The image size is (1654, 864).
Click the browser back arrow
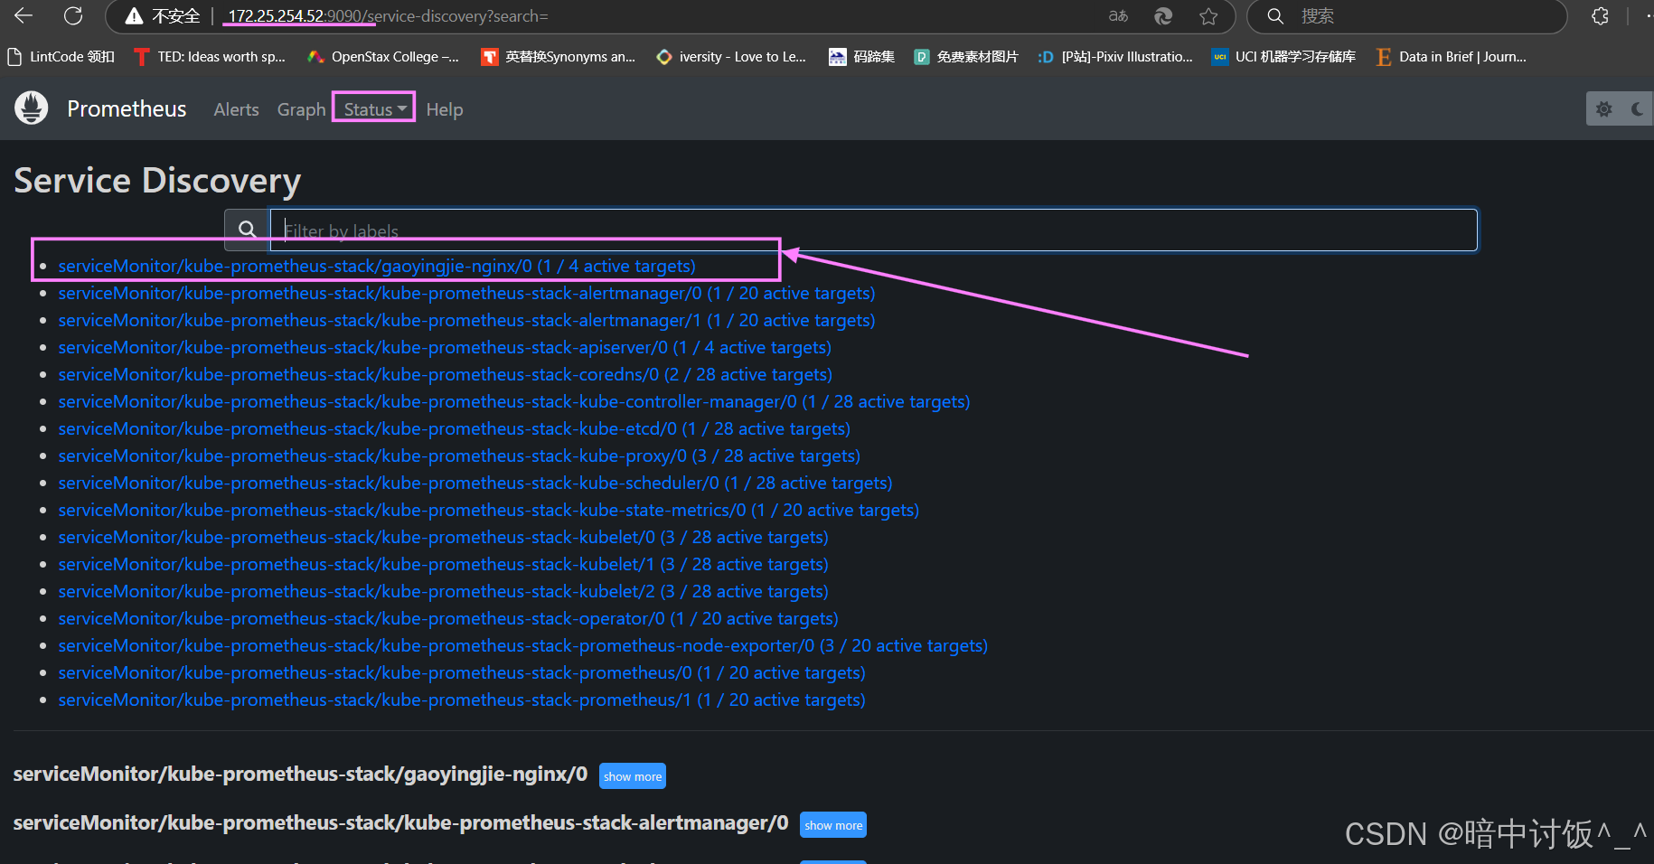point(23,15)
